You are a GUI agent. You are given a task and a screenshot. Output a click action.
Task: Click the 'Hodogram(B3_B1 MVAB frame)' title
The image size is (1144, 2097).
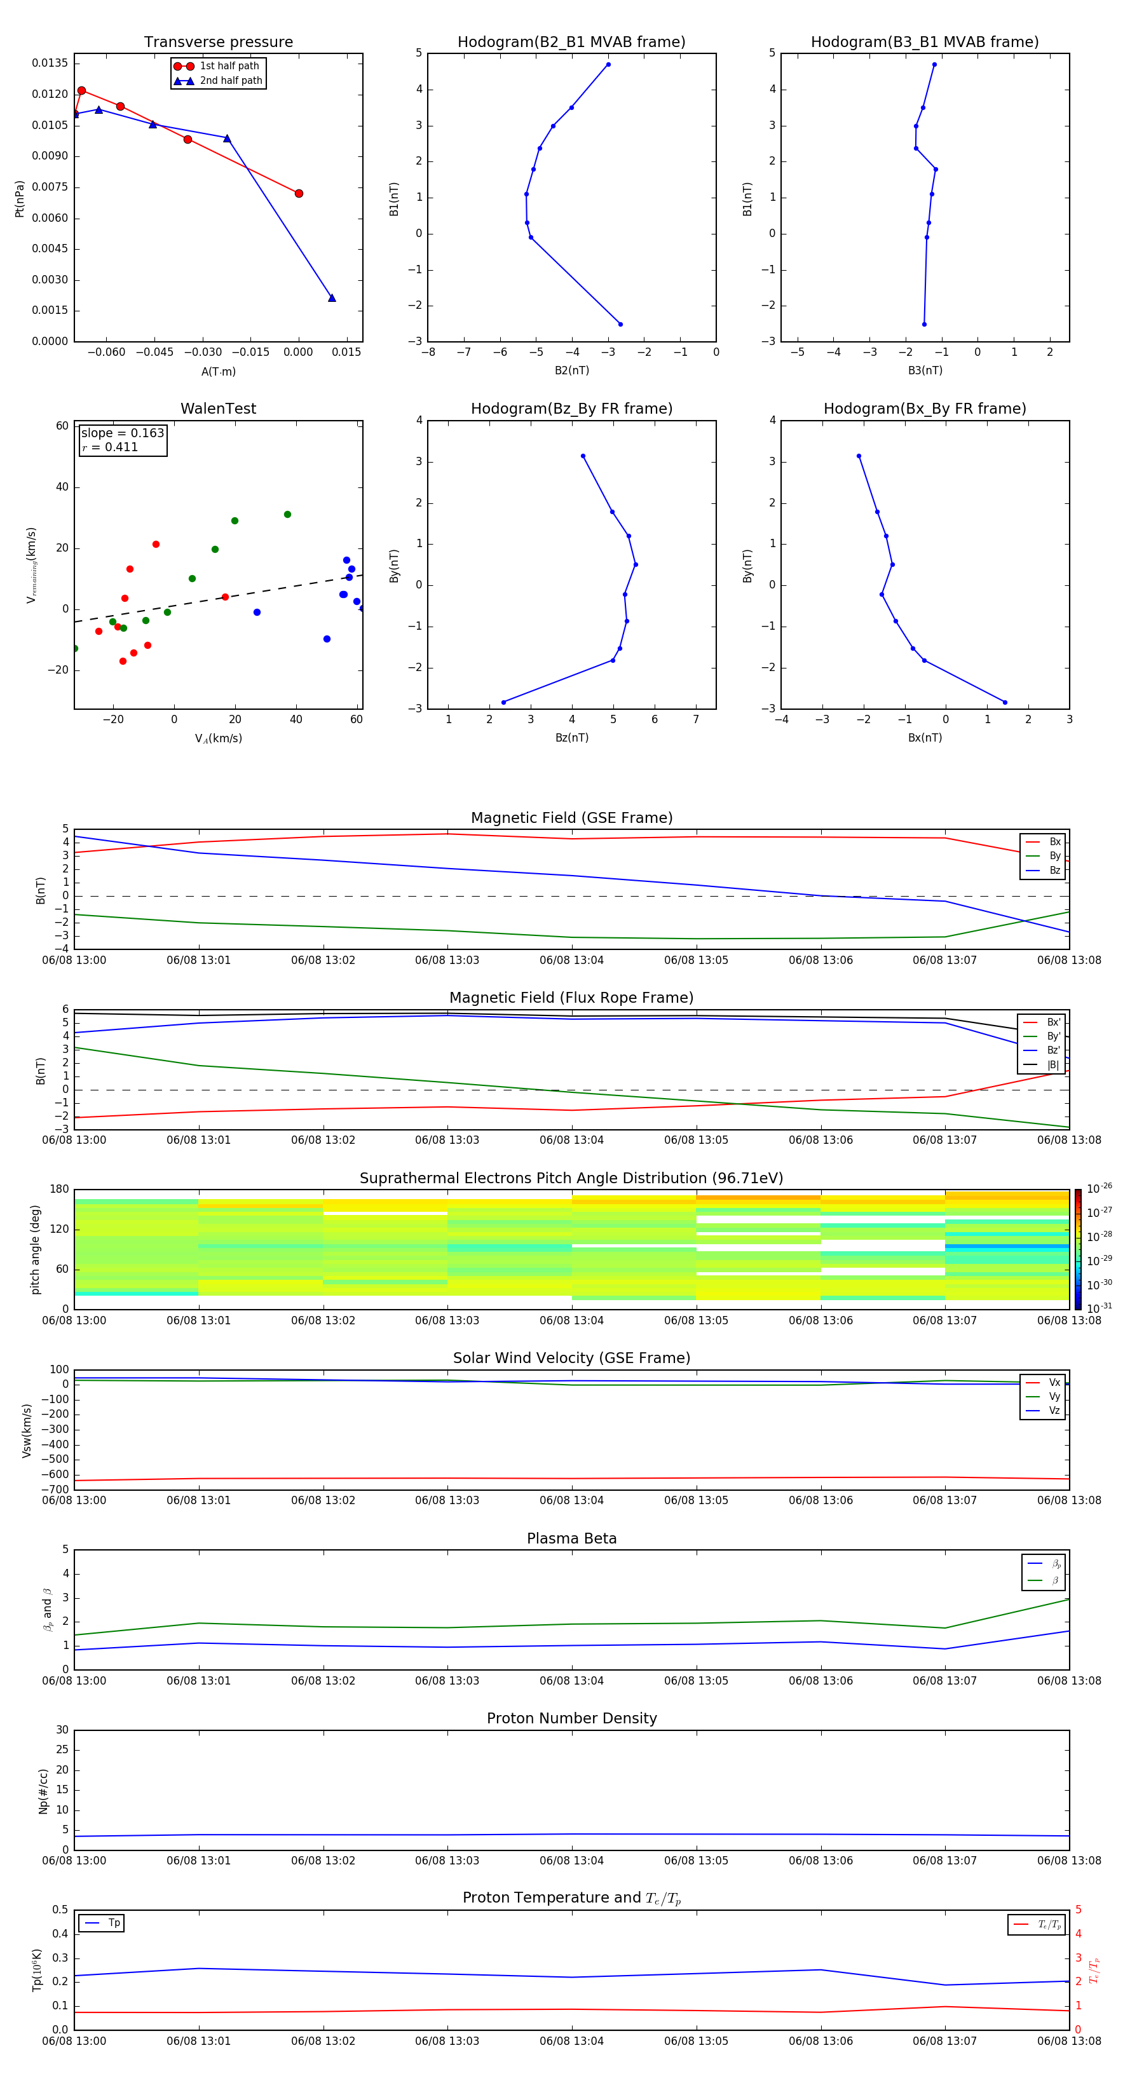(925, 41)
